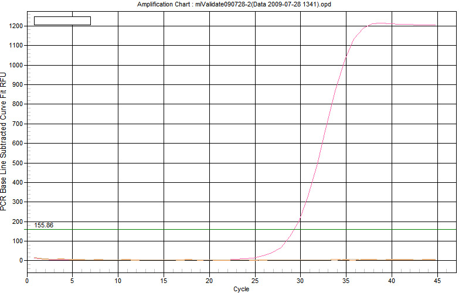This screenshot has height=293, width=469.
Task: Click the Cycle x-axis label
Action: click(241, 289)
